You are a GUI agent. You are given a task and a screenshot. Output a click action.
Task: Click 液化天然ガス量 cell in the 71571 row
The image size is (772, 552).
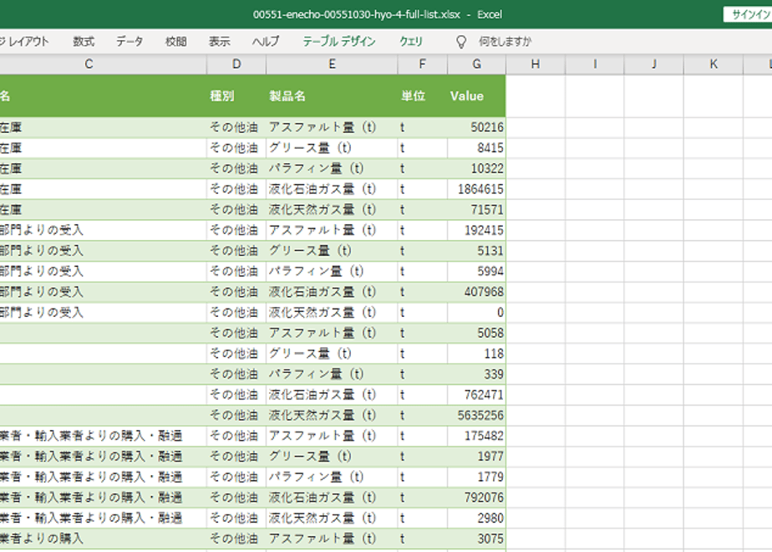tap(332, 209)
